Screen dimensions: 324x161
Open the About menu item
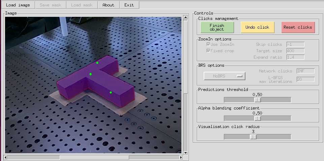pyautogui.click(x=109, y=5)
